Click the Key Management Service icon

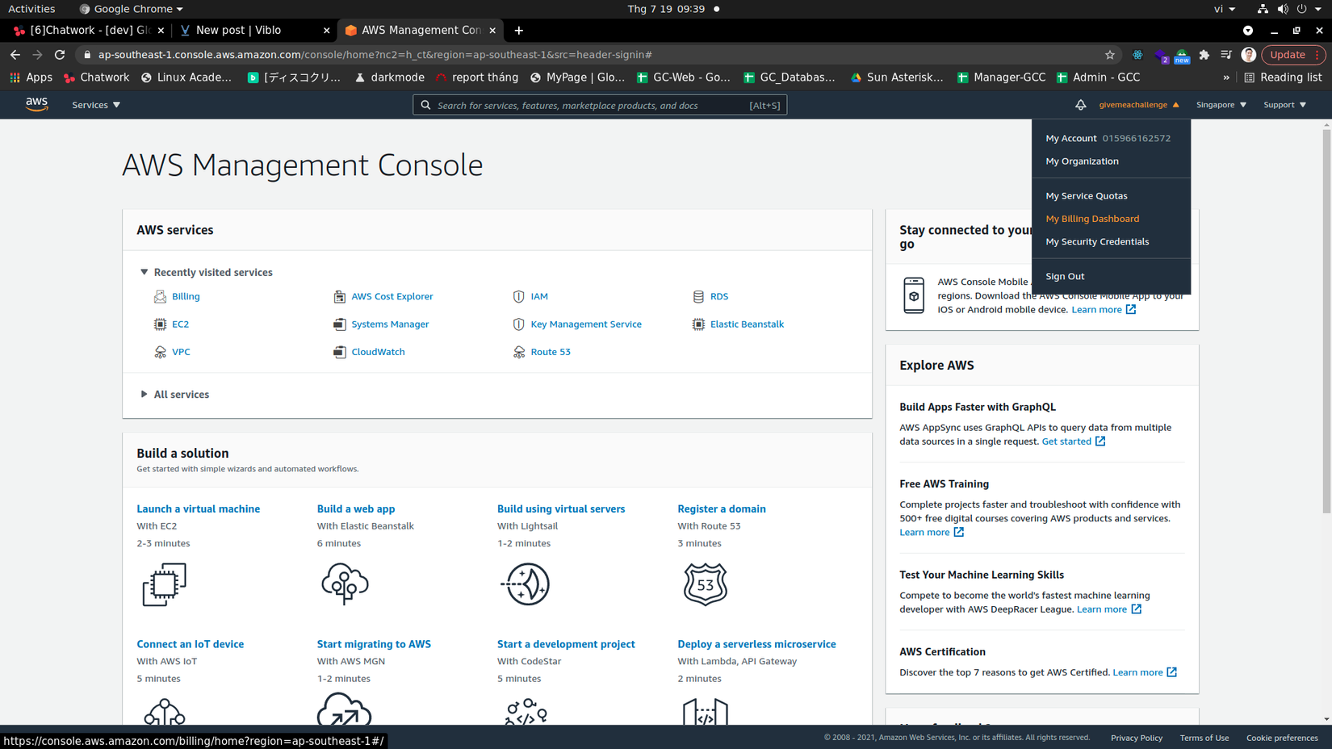(x=518, y=324)
